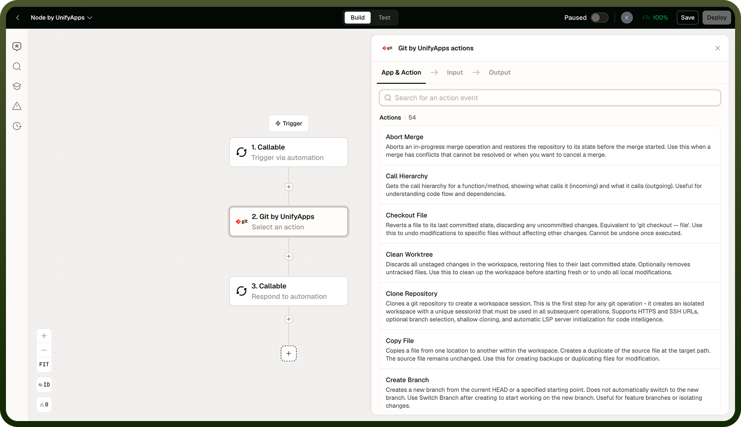Viewport: 741px width, 427px height.
Task: Select the Input tab
Action: click(x=455, y=72)
